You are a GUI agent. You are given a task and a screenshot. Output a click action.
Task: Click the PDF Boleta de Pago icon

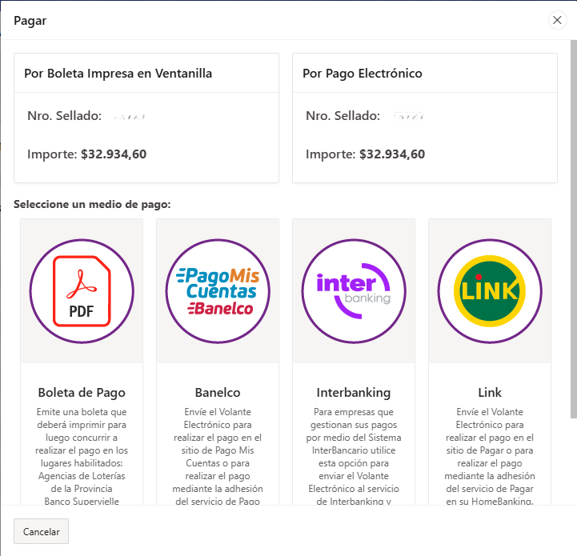[x=82, y=290]
